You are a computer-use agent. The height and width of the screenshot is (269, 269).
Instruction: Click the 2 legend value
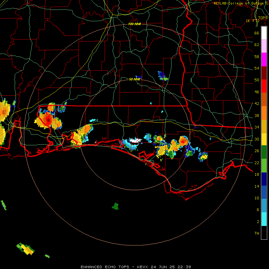point(258,222)
